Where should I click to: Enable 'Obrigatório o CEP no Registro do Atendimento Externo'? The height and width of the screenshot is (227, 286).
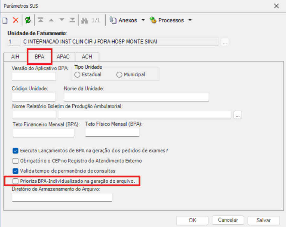tap(15, 161)
